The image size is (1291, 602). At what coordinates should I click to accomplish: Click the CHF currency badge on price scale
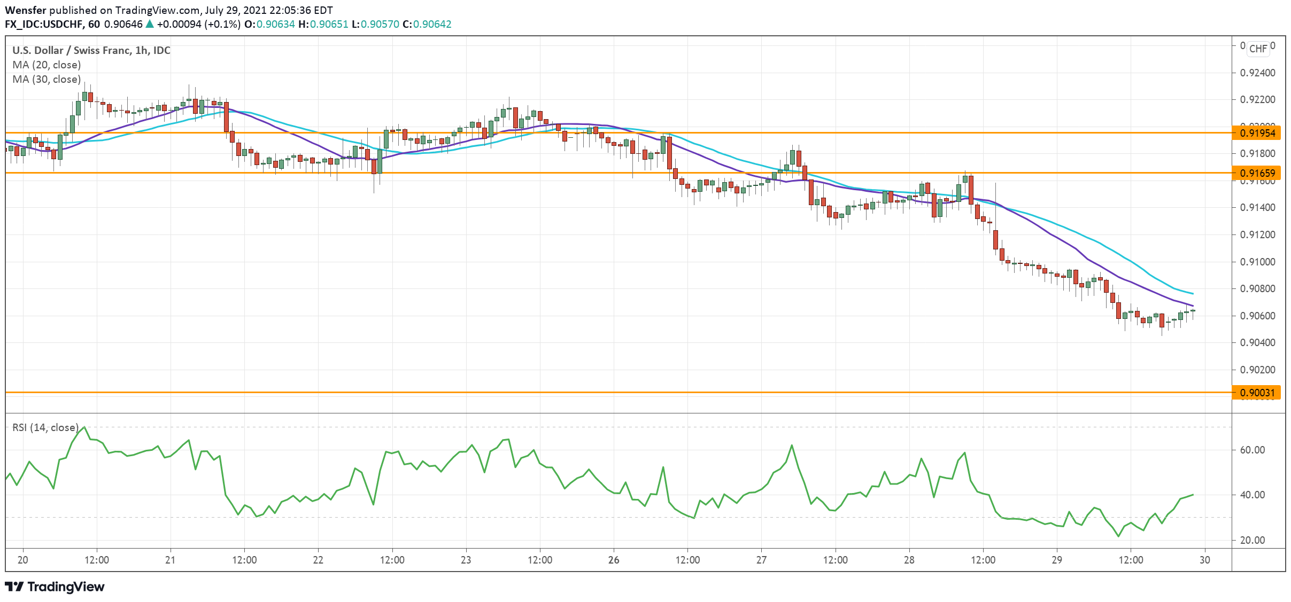click(x=1259, y=48)
